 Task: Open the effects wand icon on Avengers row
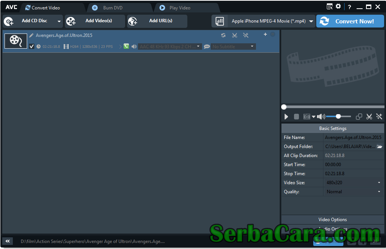[246, 35]
